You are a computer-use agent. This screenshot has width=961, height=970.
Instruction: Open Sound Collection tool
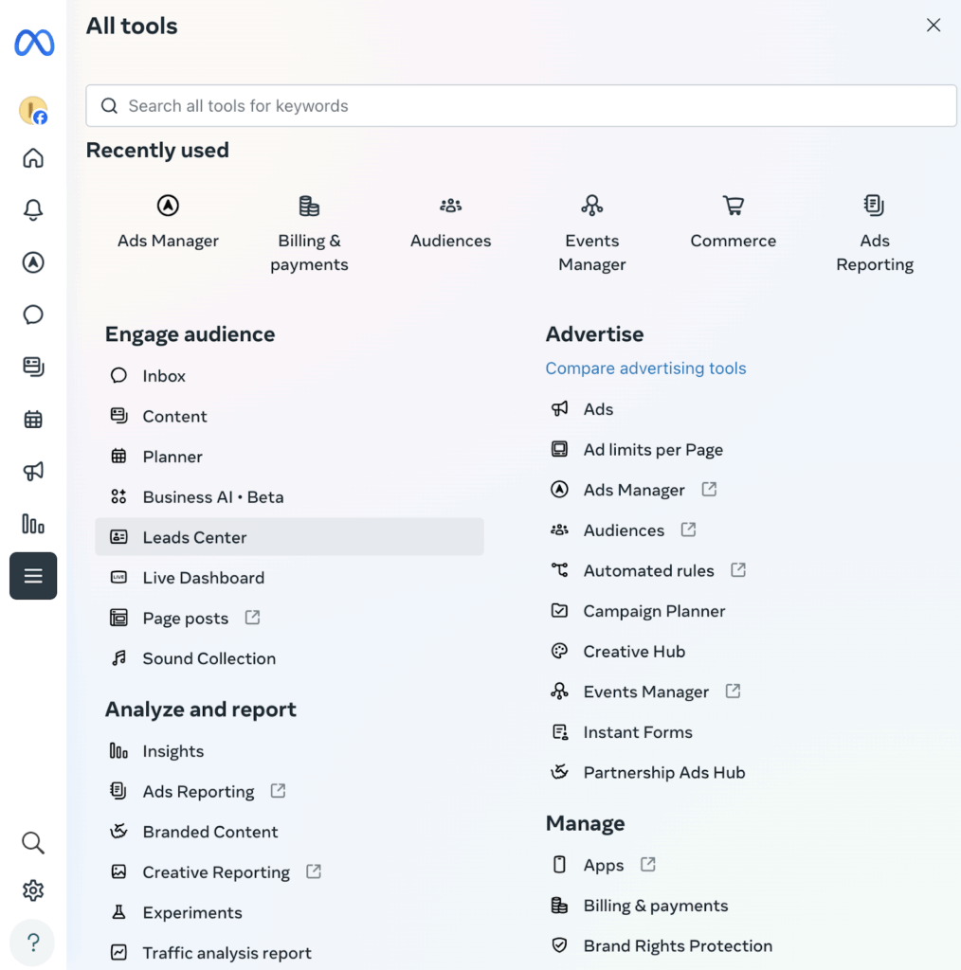pyautogui.click(x=290, y=658)
